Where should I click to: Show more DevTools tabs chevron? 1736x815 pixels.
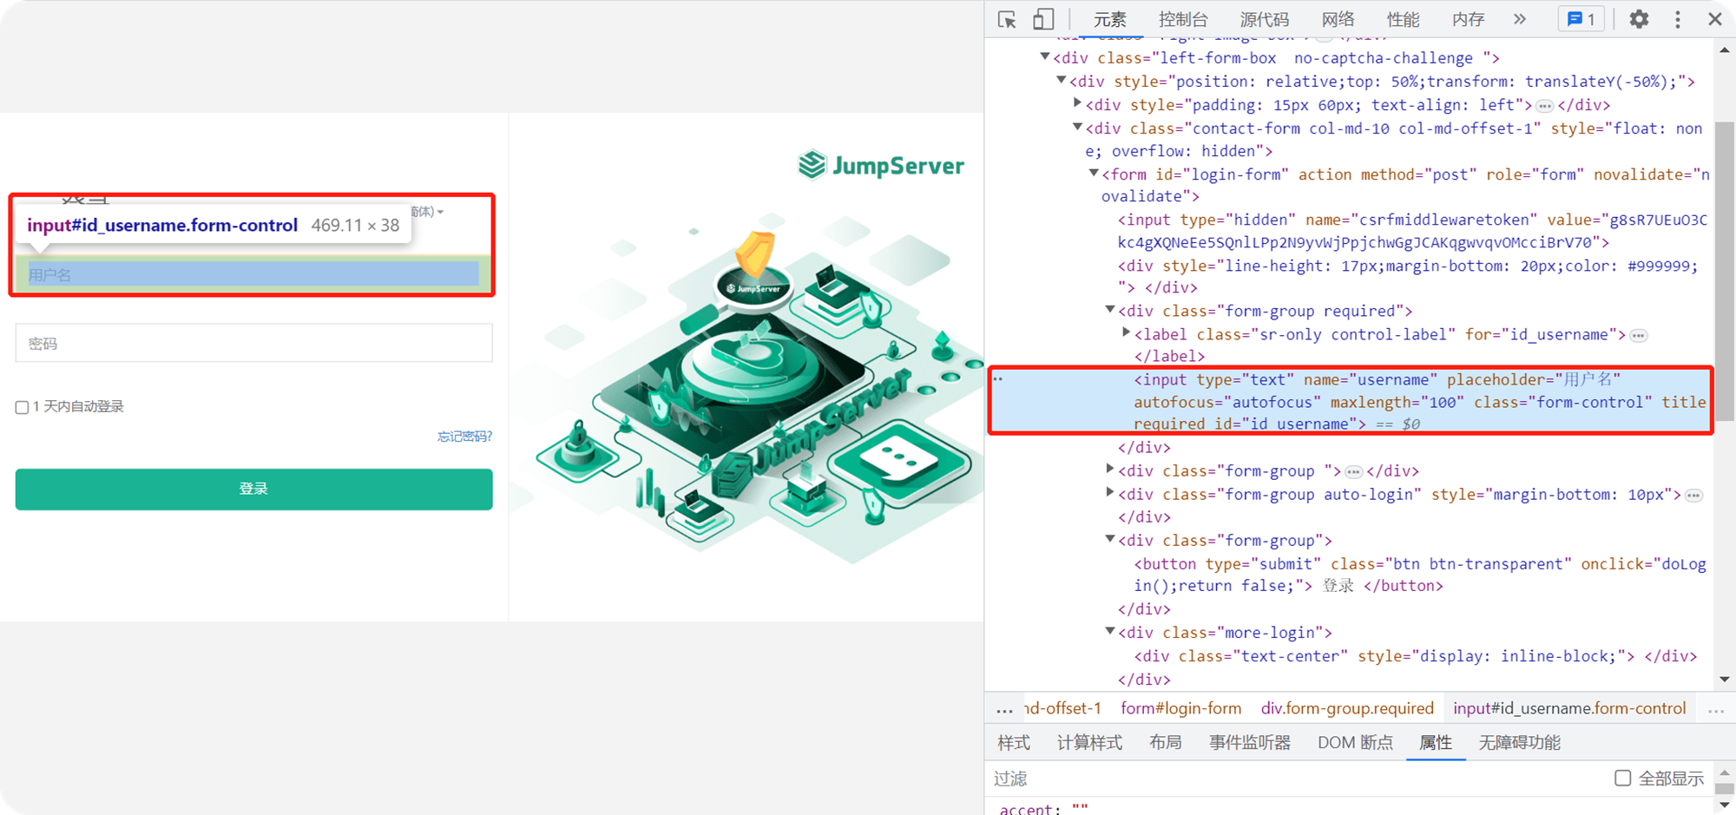(x=1520, y=19)
